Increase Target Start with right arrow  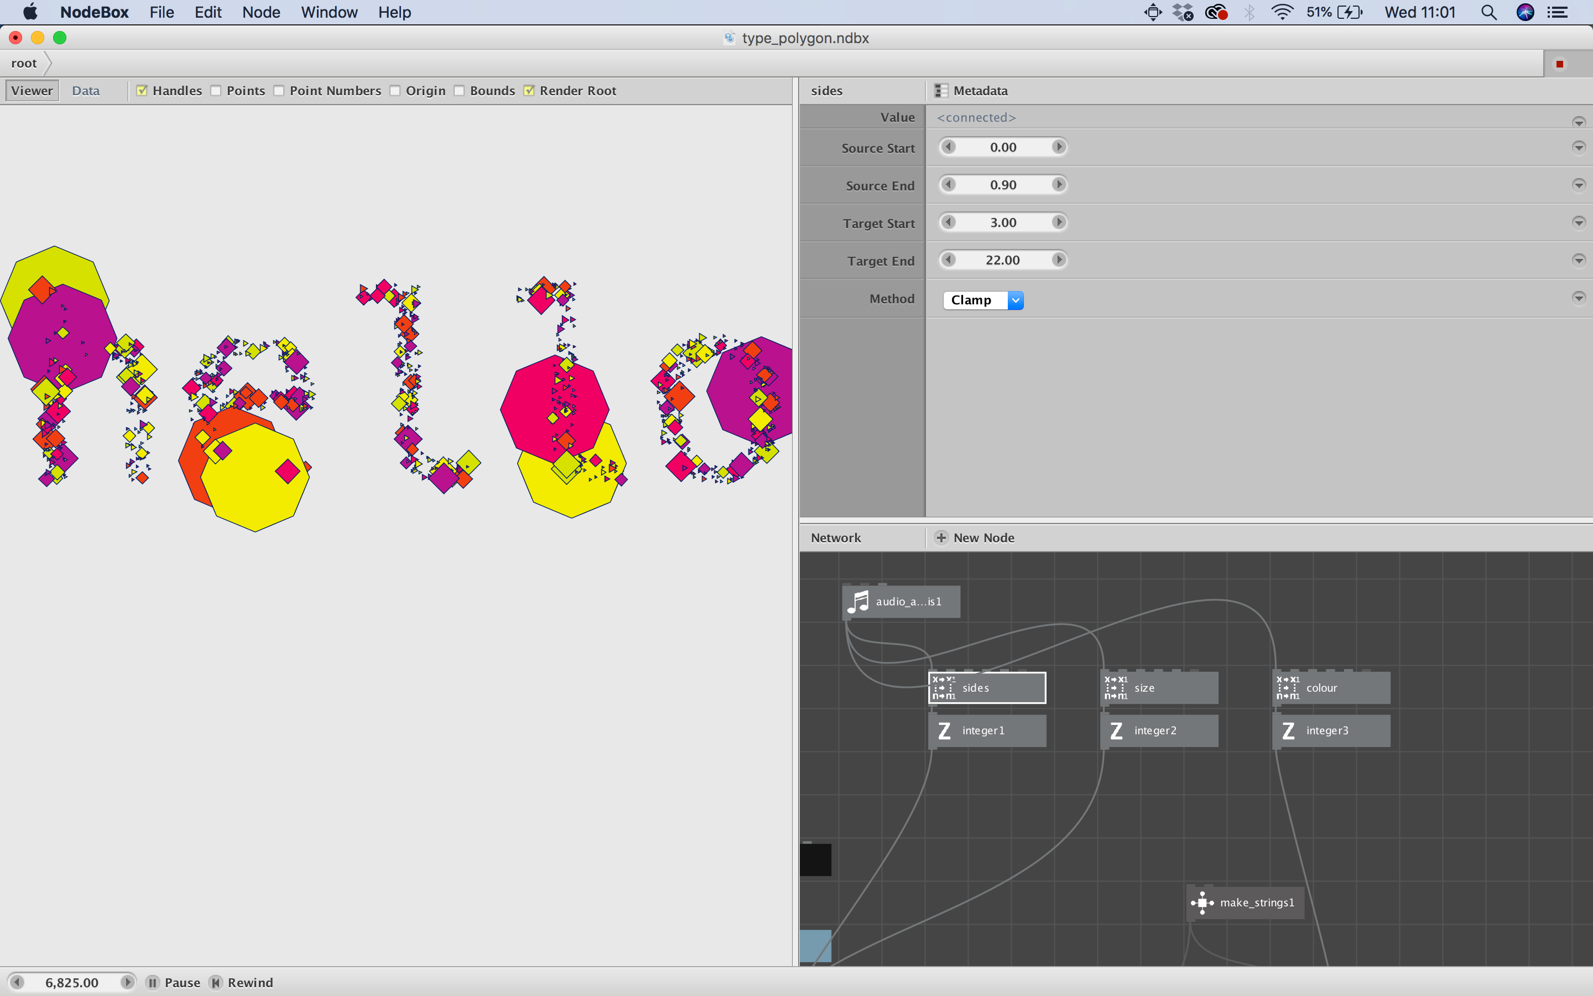[1059, 222]
